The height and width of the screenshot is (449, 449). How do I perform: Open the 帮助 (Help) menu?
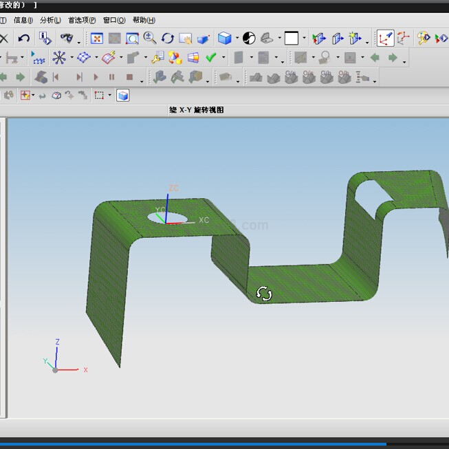click(x=144, y=21)
